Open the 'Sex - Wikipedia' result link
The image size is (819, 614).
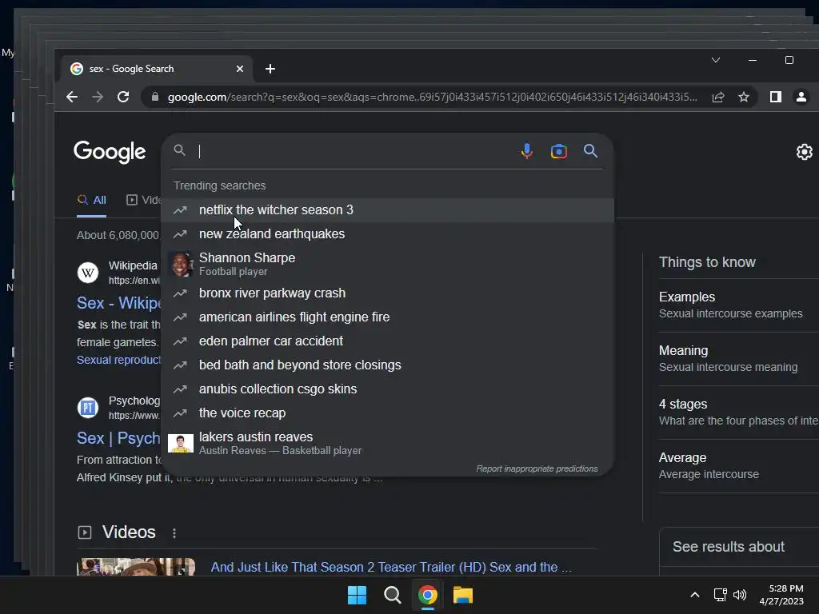click(119, 303)
